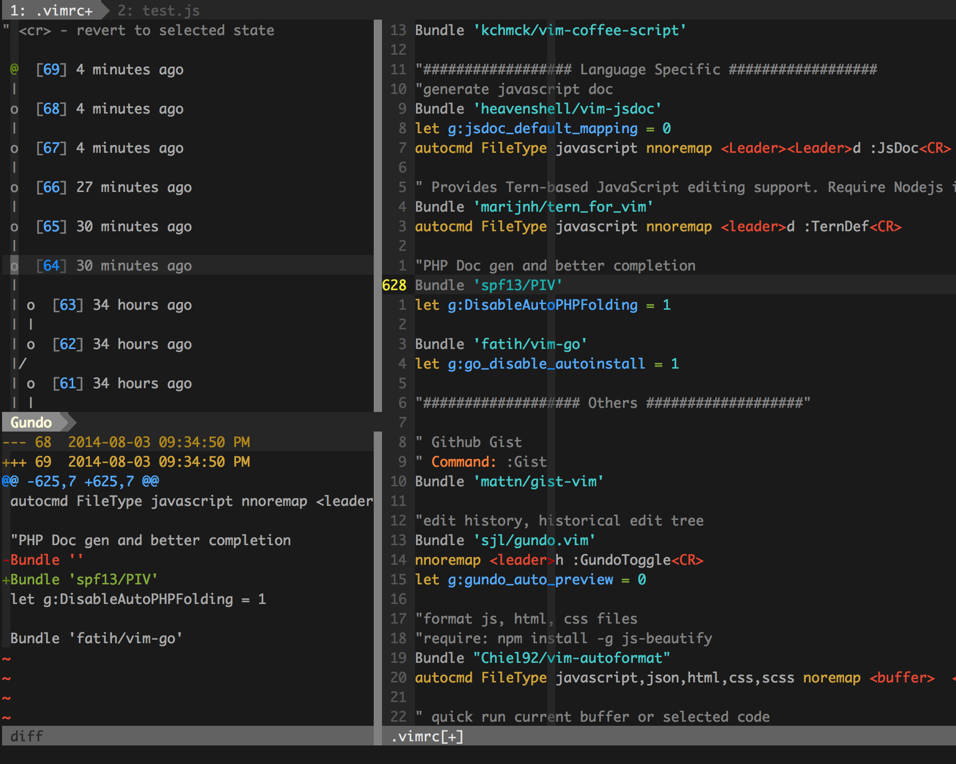Click the diff context autocmd FileType javascript line
The height and width of the screenshot is (764, 956).
(192, 501)
